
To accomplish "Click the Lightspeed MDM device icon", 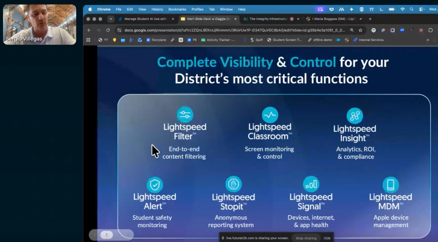I will click(x=391, y=185).
